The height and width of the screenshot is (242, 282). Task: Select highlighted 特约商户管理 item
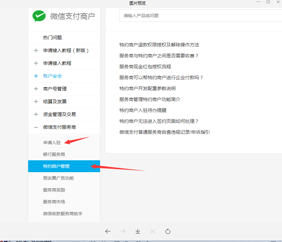(x=64, y=166)
